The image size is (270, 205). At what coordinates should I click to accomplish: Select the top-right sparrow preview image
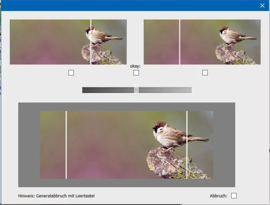(x=202, y=42)
